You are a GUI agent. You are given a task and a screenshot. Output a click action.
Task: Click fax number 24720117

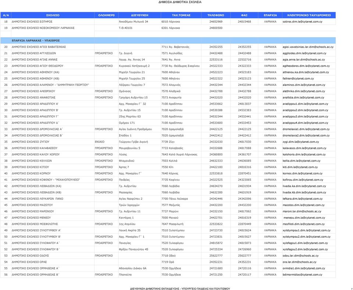point(244,275)
